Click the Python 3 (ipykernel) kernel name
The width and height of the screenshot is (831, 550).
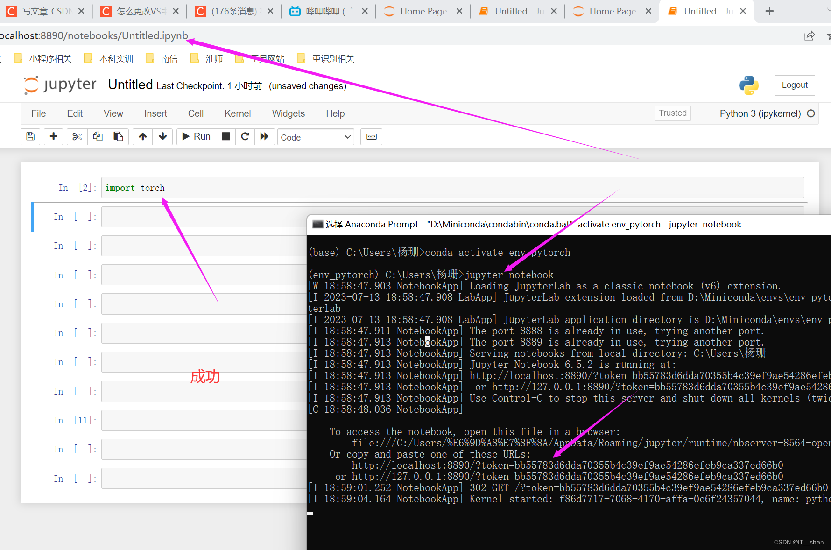(760, 113)
